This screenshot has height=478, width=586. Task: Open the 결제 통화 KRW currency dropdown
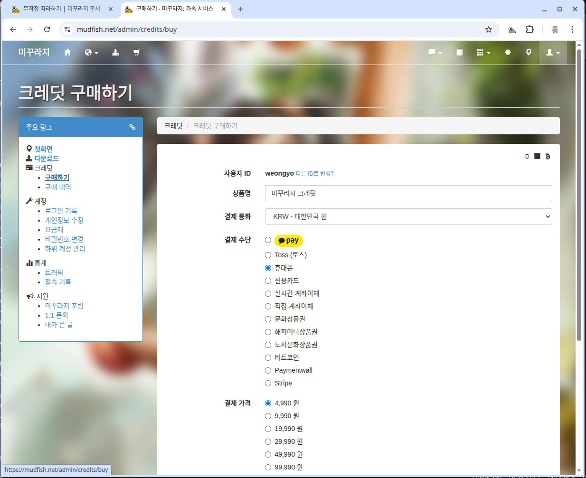[408, 216]
